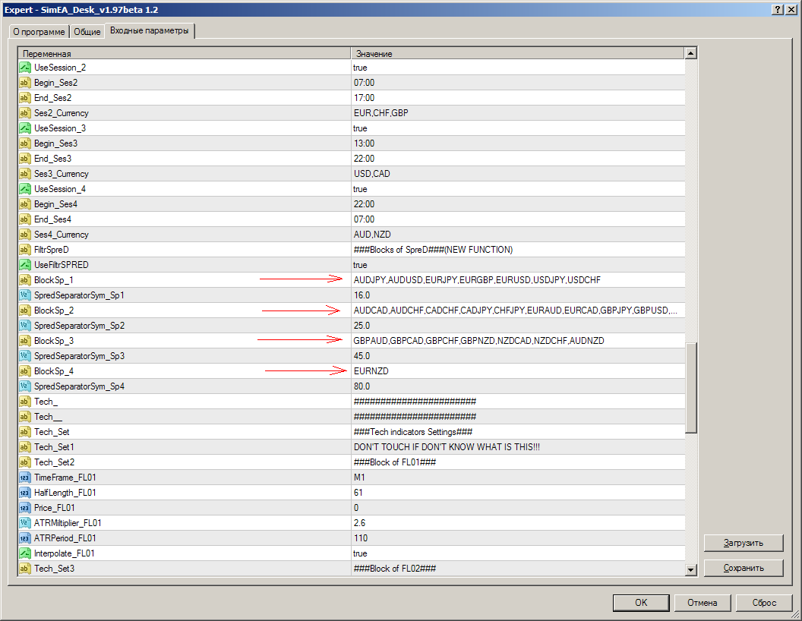Click the integer icon beside TimeFrame_FL01
The height and width of the screenshot is (621, 802).
[x=24, y=478]
